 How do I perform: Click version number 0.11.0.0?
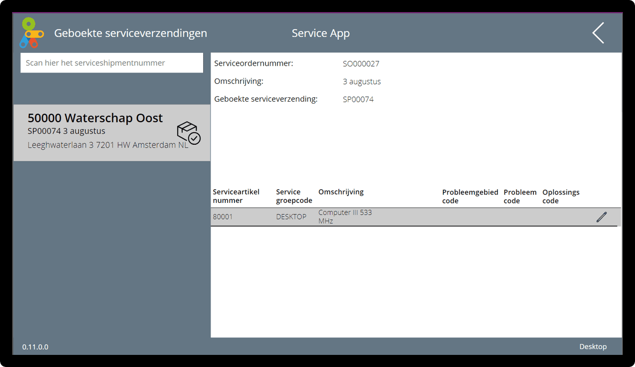pyautogui.click(x=35, y=347)
